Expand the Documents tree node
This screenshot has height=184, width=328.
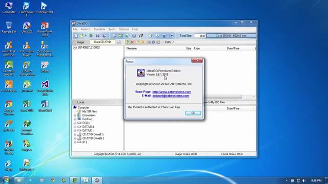pyautogui.click(x=75, y=116)
